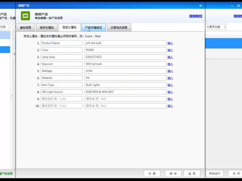Image resolution: width=242 pixels, height=181 pixels.
Task: Click the empty attribute name field in row 9
Action: [x=61, y=99]
